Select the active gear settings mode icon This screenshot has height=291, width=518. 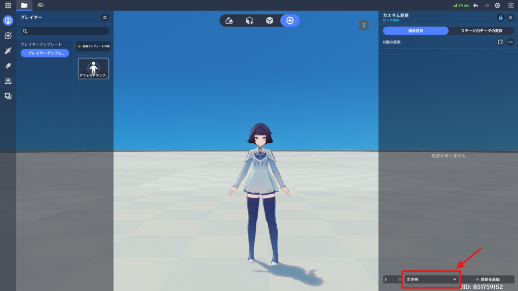pyautogui.click(x=290, y=20)
